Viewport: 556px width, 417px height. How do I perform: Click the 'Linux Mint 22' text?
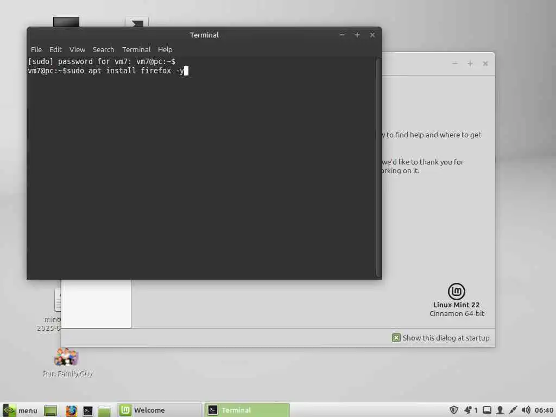(x=456, y=305)
